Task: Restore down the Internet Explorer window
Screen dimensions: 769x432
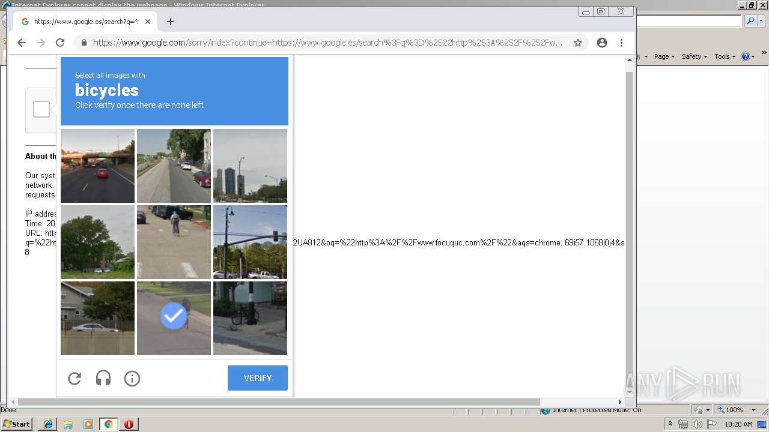Action: (752, 5)
